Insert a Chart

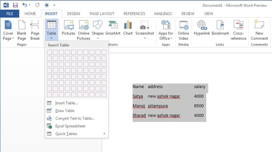[128, 28]
